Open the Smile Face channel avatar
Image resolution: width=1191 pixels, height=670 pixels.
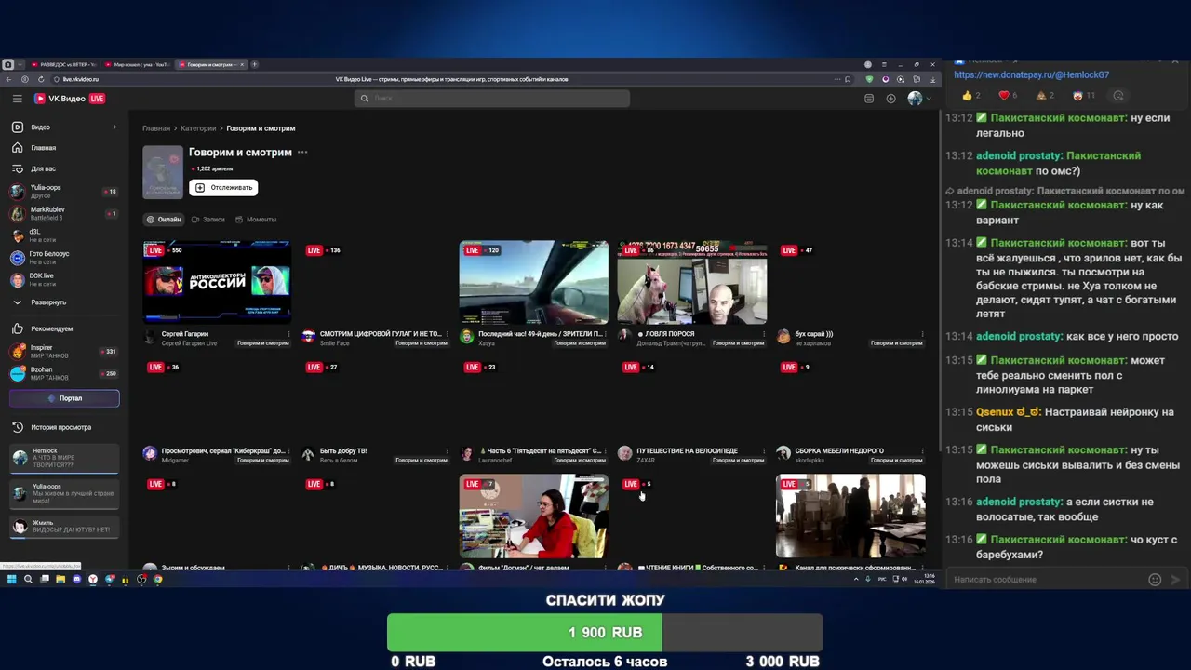[x=308, y=337]
